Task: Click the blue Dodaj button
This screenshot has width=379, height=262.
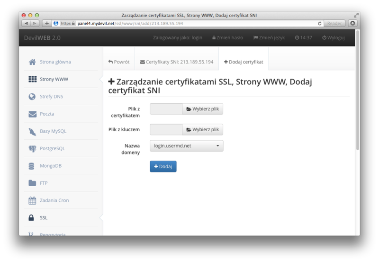Action: pos(163,166)
